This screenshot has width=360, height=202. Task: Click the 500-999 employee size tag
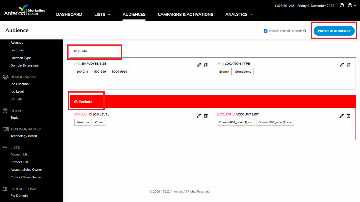pos(100,72)
